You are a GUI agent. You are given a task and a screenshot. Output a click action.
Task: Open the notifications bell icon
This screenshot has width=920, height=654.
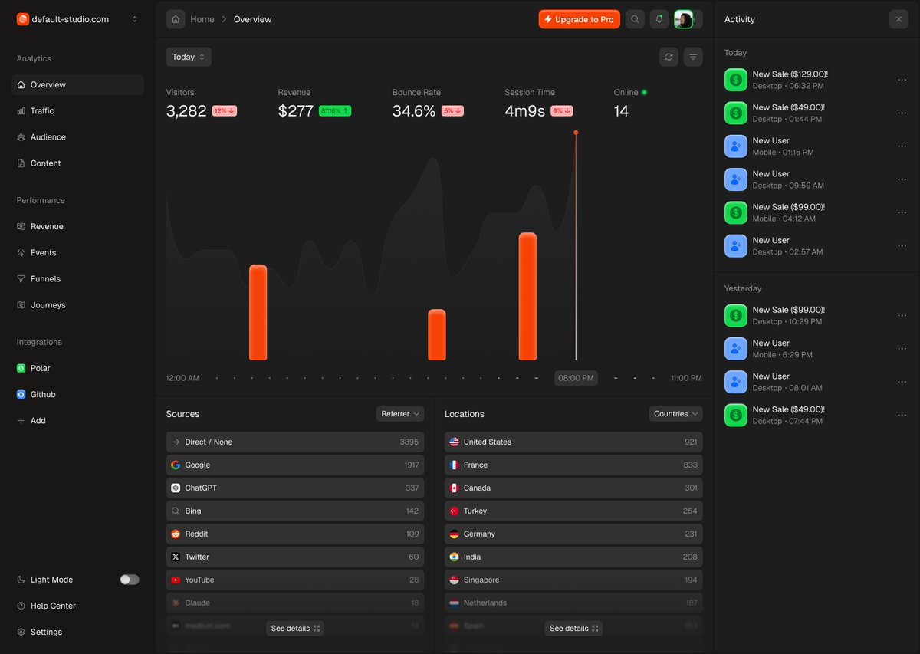point(659,19)
